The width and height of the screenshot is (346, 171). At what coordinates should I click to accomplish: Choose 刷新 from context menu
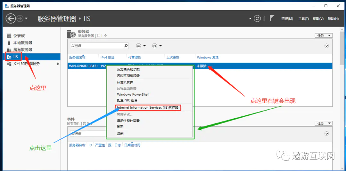(120, 127)
